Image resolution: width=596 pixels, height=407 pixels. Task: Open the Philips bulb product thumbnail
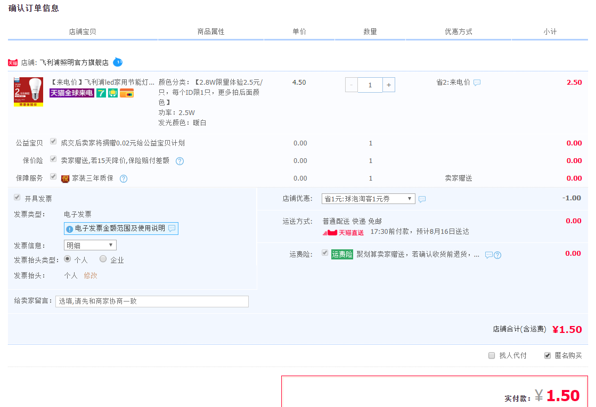(29, 92)
